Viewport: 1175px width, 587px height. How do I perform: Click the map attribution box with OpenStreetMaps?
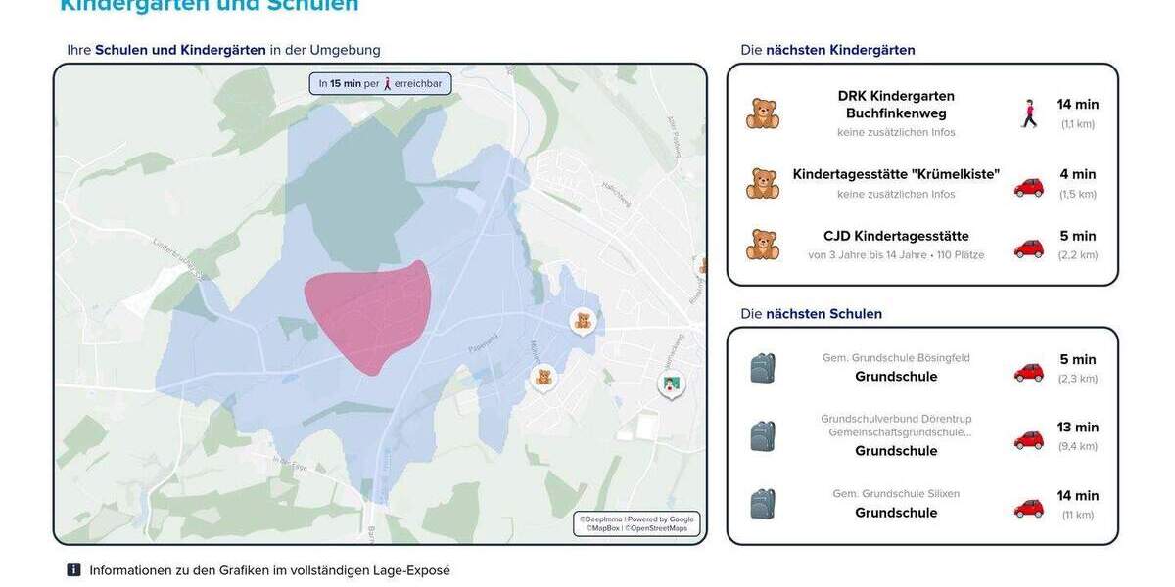[x=636, y=523]
